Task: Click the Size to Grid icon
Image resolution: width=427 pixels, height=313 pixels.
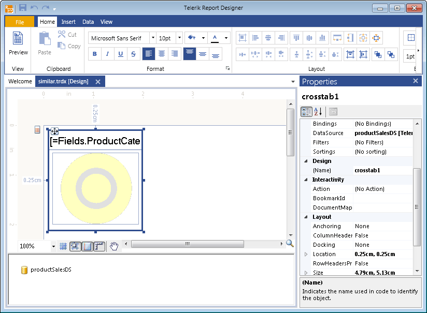Action: [x=376, y=38]
